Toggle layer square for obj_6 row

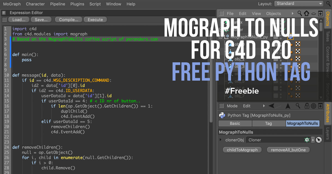pyautogui.click(x=276, y=88)
